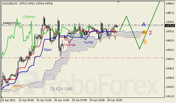Click the 1428.0 price axis label
The height and width of the screenshot is (103, 176).
tap(170, 78)
